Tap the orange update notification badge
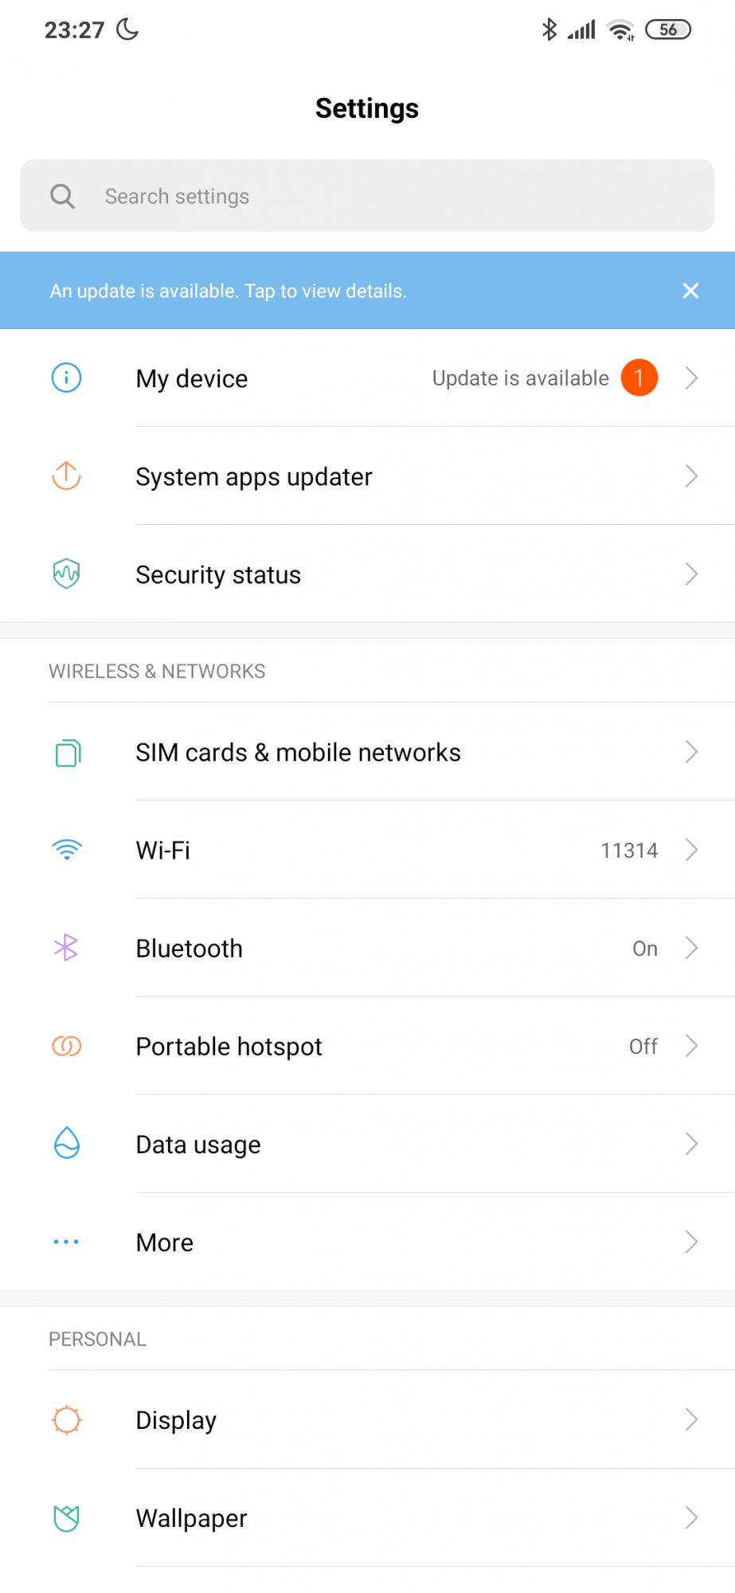The image size is (735, 1593). tap(639, 378)
